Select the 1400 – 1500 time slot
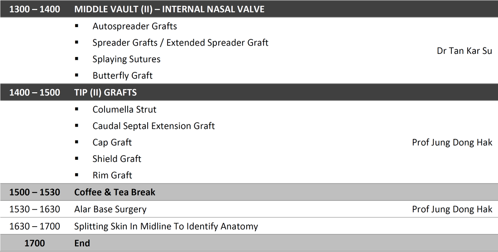Screen dimensions: 498x252 tap(34, 92)
